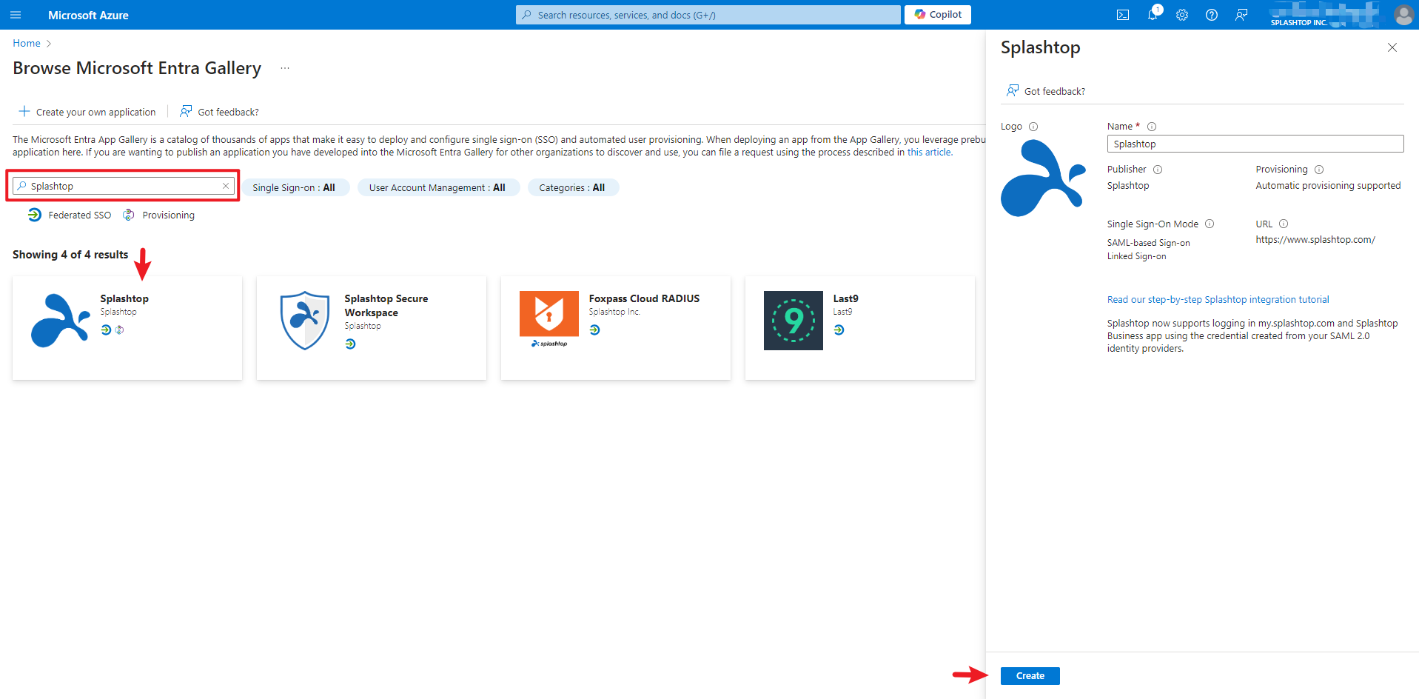Click the Logo info icon

pos(1033,127)
